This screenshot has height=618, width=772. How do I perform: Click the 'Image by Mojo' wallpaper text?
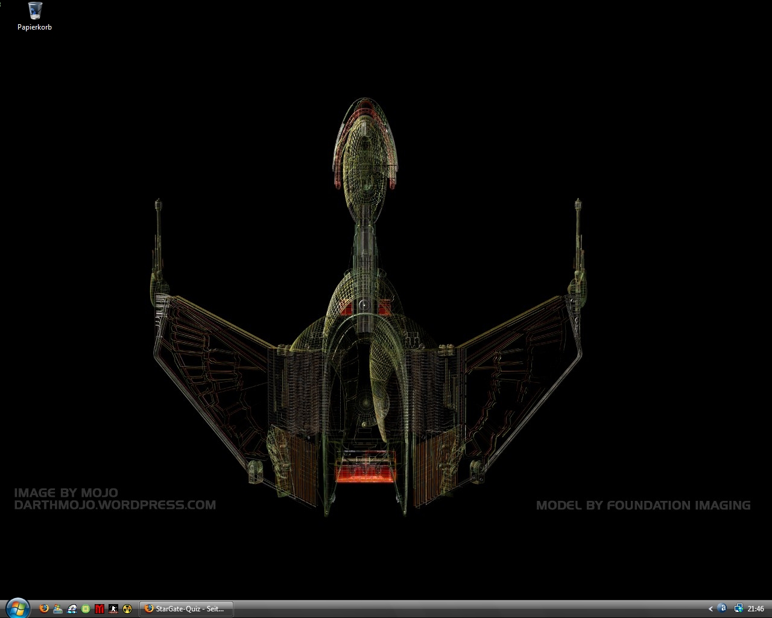point(66,493)
